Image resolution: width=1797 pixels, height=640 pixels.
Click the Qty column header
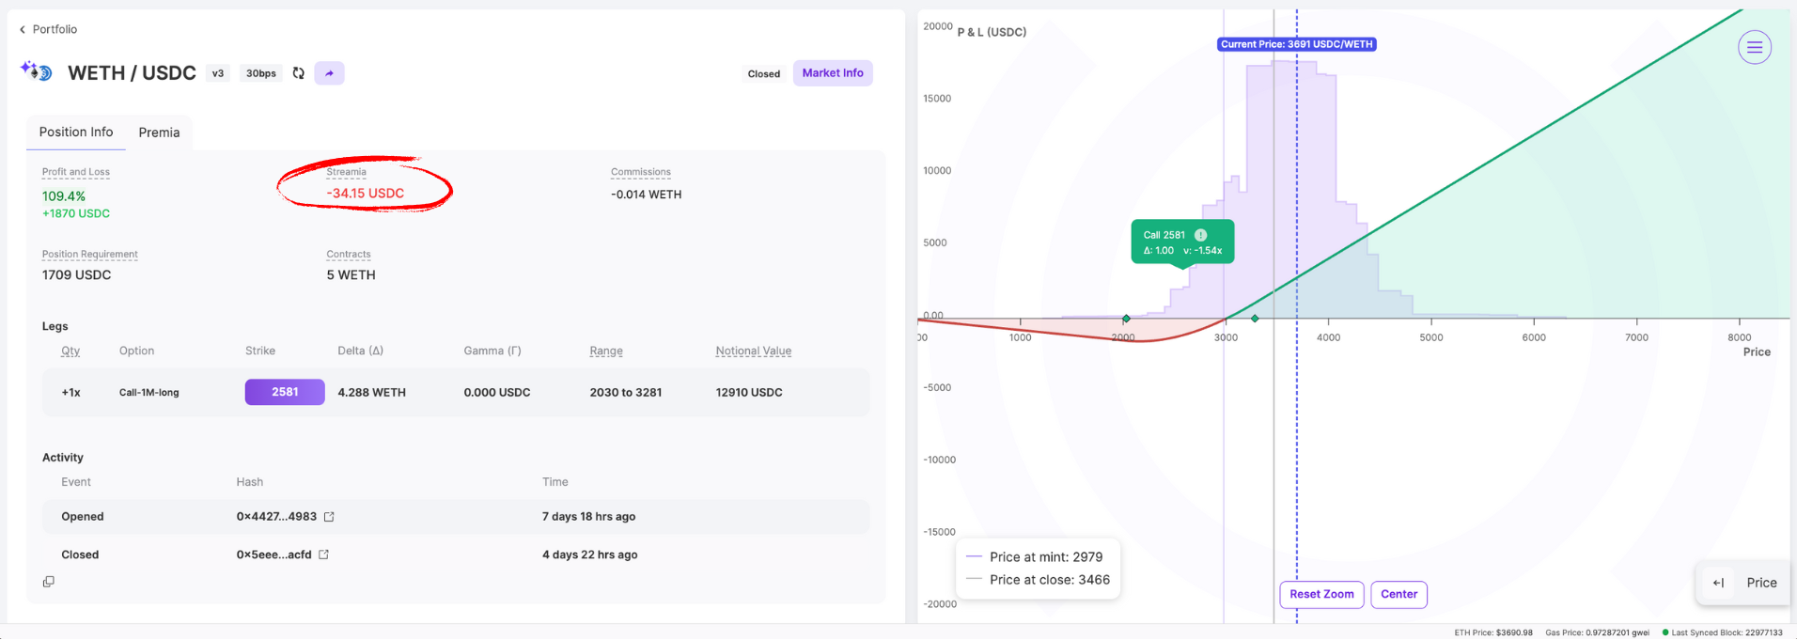(x=70, y=351)
